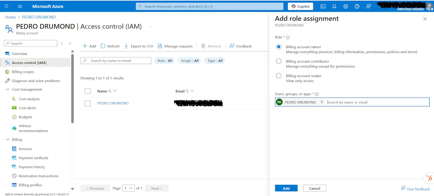The height and width of the screenshot is (196, 434).
Task: Open notifications bell icon
Action: coord(334,6)
